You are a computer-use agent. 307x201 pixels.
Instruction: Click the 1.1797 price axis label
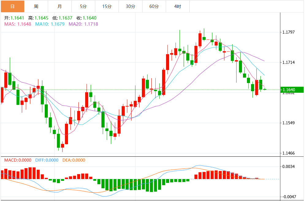[x=288, y=32]
